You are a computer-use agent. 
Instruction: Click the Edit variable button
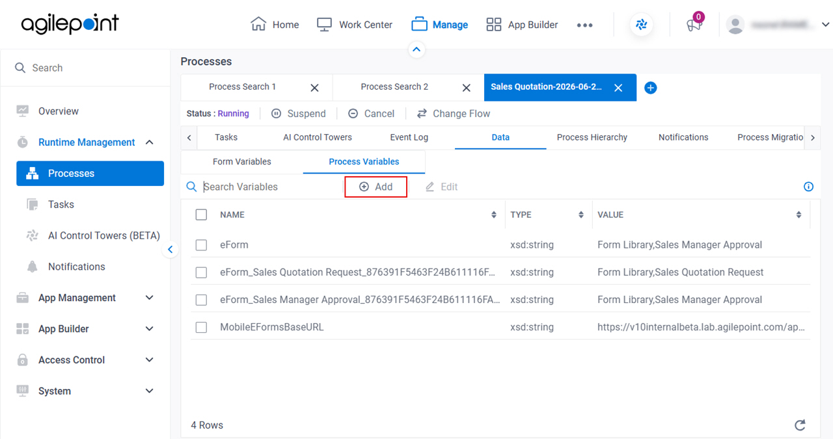pyautogui.click(x=441, y=187)
